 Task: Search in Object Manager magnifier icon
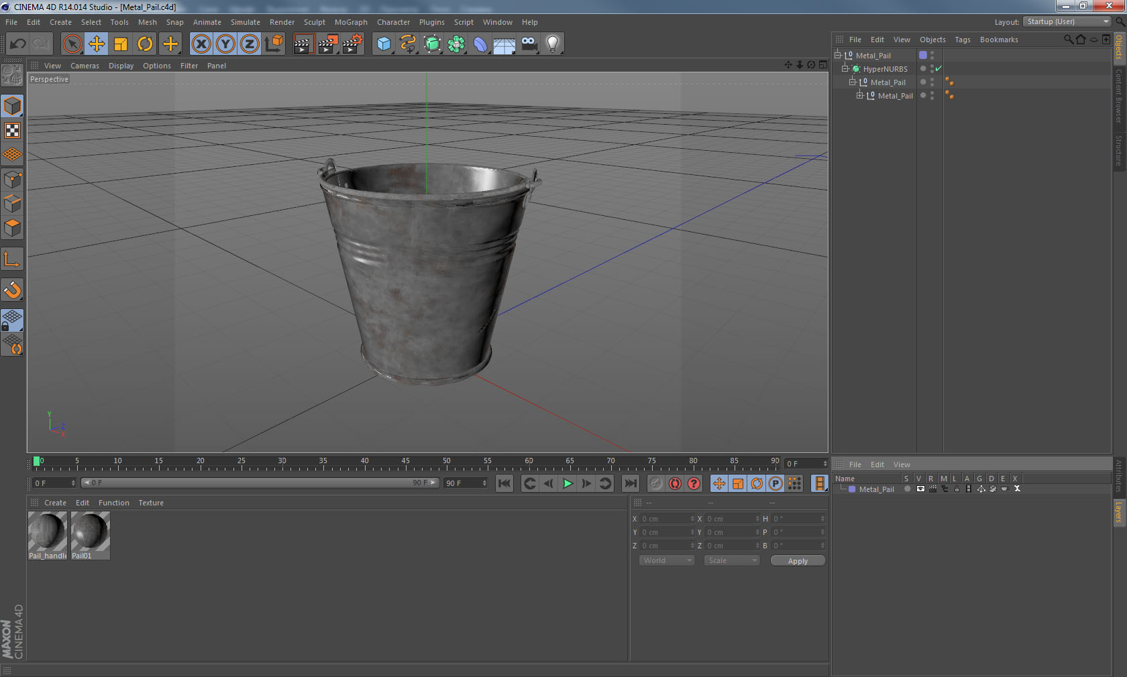coord(1069,40)
